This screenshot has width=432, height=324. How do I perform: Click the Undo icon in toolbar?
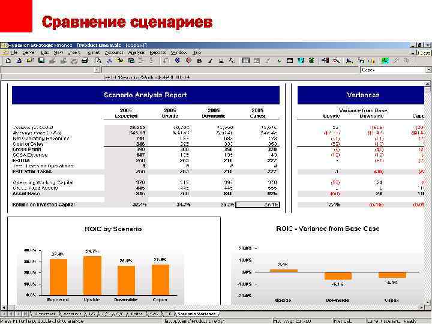[166, 61]
